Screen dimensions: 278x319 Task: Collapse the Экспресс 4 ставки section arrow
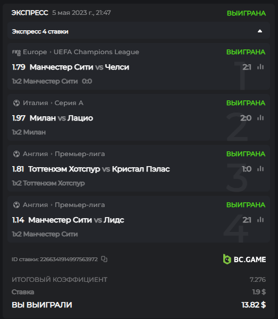(260, 31)
